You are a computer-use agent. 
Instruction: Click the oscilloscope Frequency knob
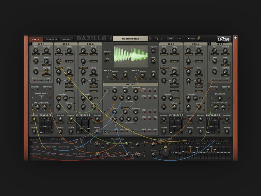153,51
